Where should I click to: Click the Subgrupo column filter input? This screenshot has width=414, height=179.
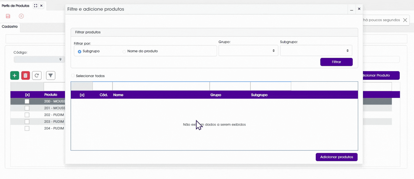271,86
